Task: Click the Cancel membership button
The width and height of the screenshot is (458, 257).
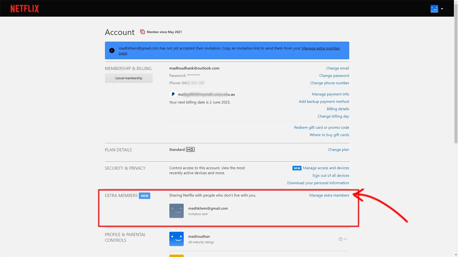Action: coord(128,78)
